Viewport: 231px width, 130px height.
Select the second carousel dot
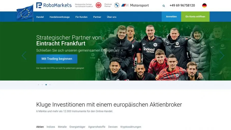tap(42, 85)
